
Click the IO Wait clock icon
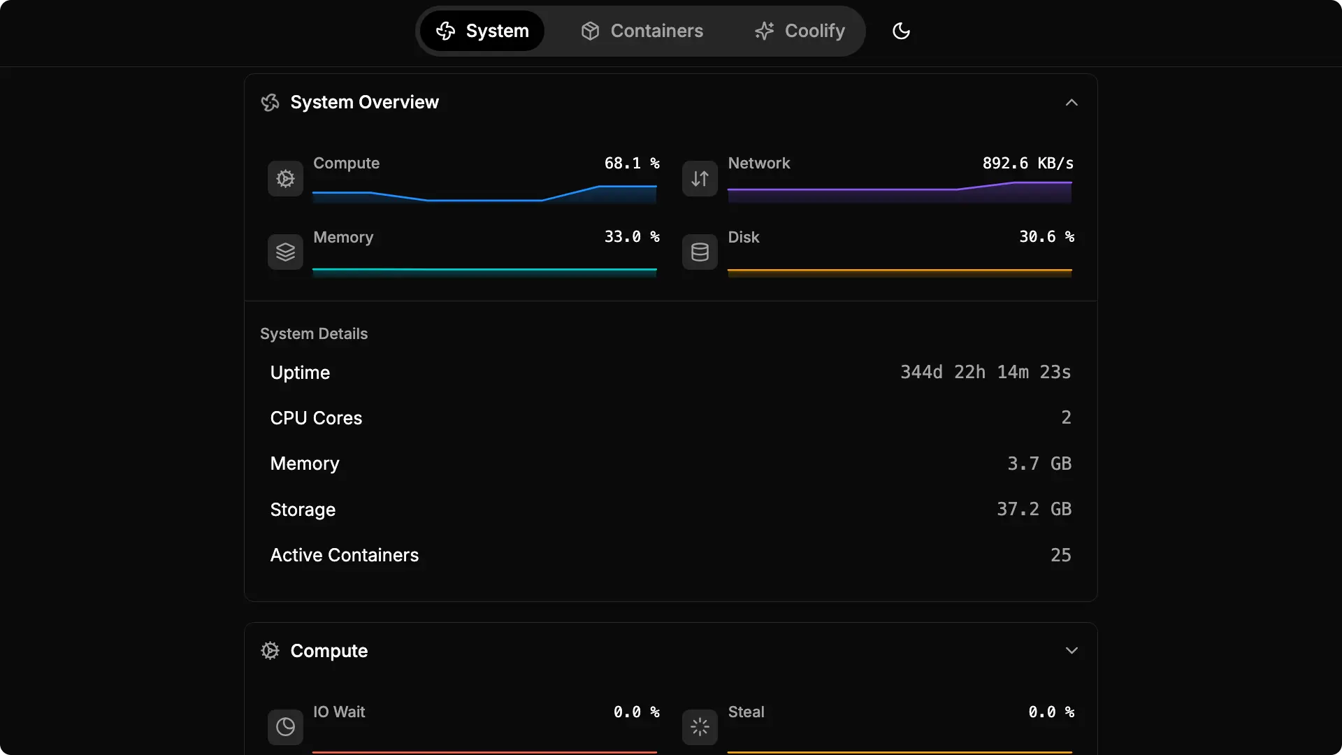(x=285, y=727)
